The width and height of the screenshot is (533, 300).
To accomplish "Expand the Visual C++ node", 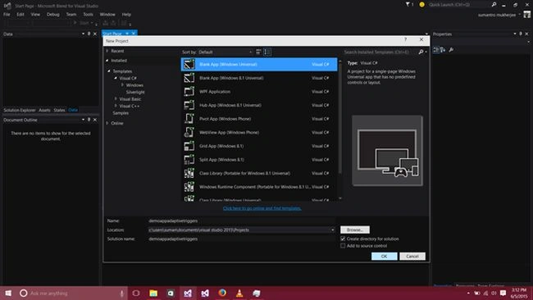I will tap(116, 106).
